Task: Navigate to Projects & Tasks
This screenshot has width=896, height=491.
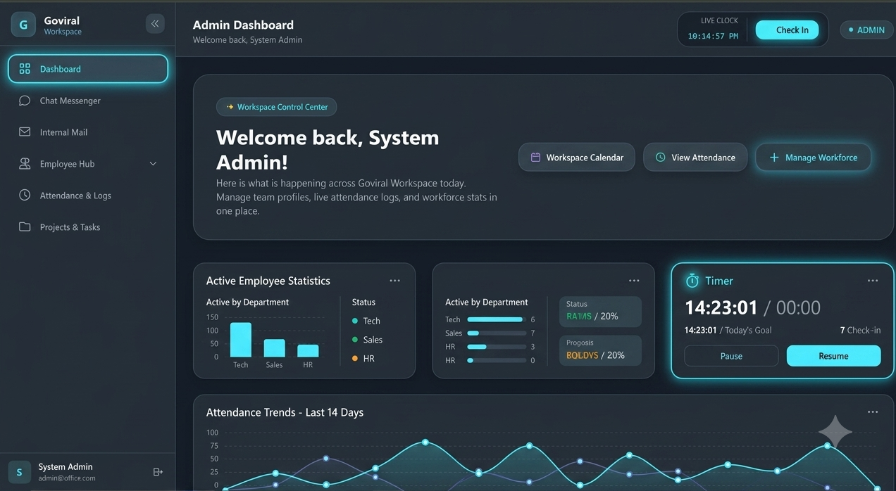Action: (x=88, y=227)
